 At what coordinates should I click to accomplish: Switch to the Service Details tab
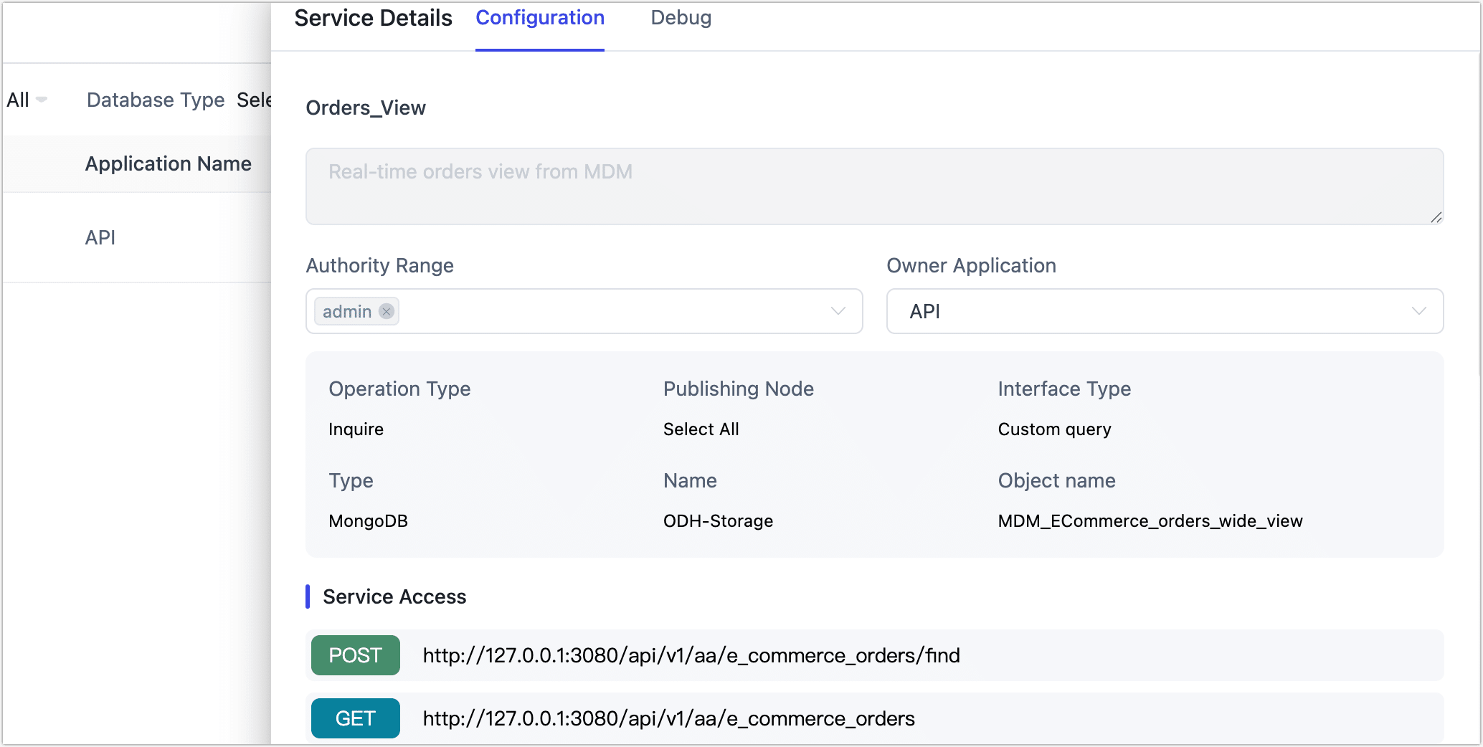click(x=372, y=17)
